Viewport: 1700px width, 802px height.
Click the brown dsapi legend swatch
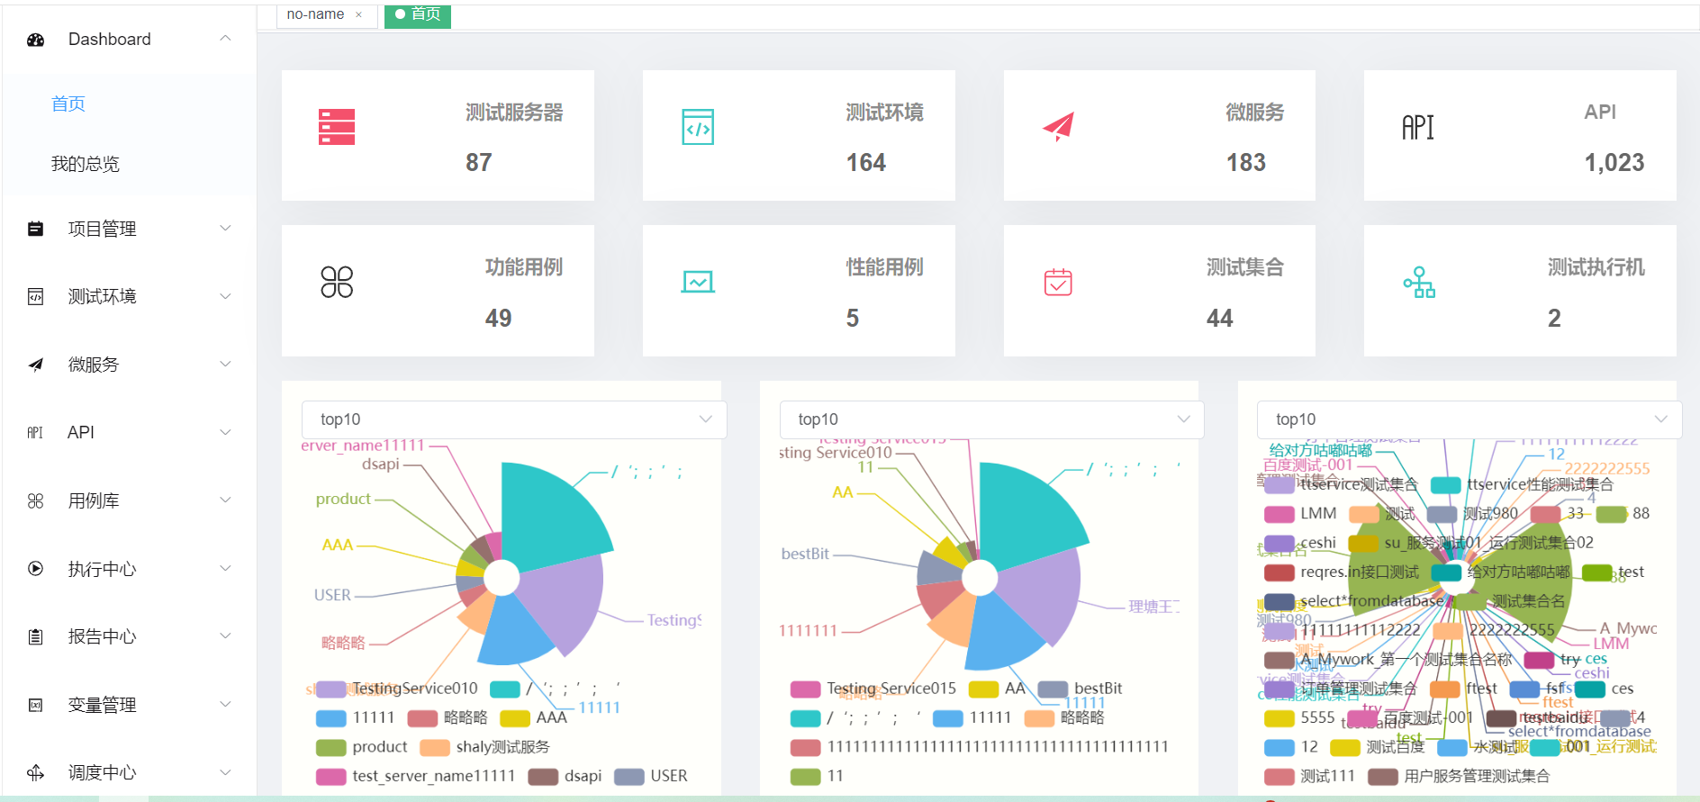tap(543, 776)
